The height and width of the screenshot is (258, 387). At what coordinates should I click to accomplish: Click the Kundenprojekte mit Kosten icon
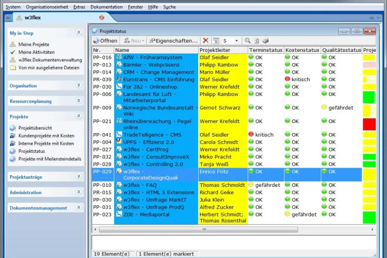[13, 136]
